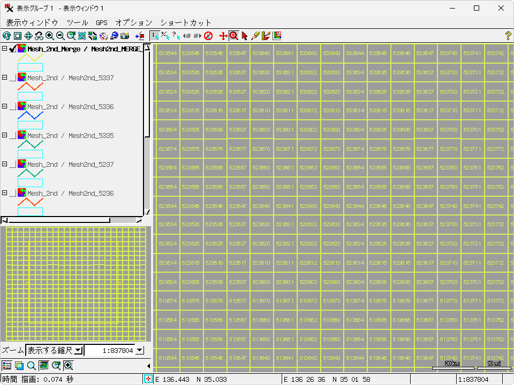Click the camera snapshot icon
The image size is (514, 385).
[x=125, y=36]
